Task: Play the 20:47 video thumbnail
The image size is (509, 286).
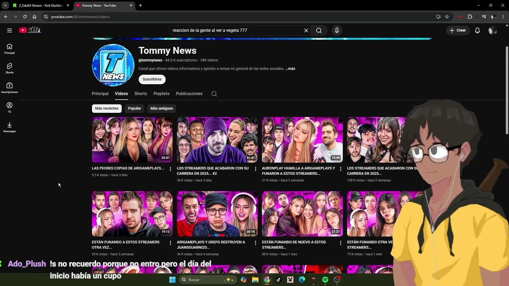Action: coord(132,140)
